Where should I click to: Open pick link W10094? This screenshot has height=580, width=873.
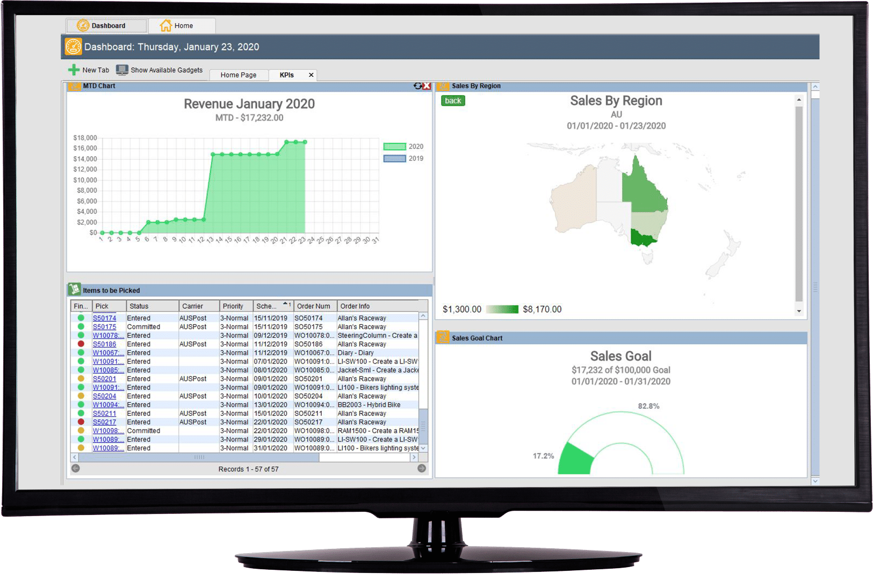tap(108, 404)
